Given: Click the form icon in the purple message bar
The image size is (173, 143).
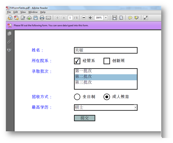Looking at the screenshot, I should click(10, 25).
